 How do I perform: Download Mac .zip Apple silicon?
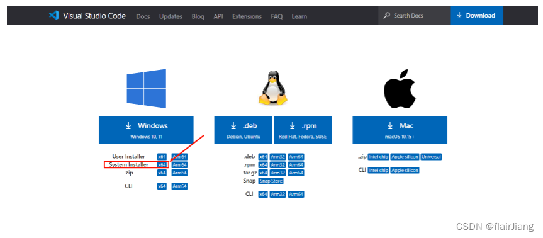click(x=405, y=157)
